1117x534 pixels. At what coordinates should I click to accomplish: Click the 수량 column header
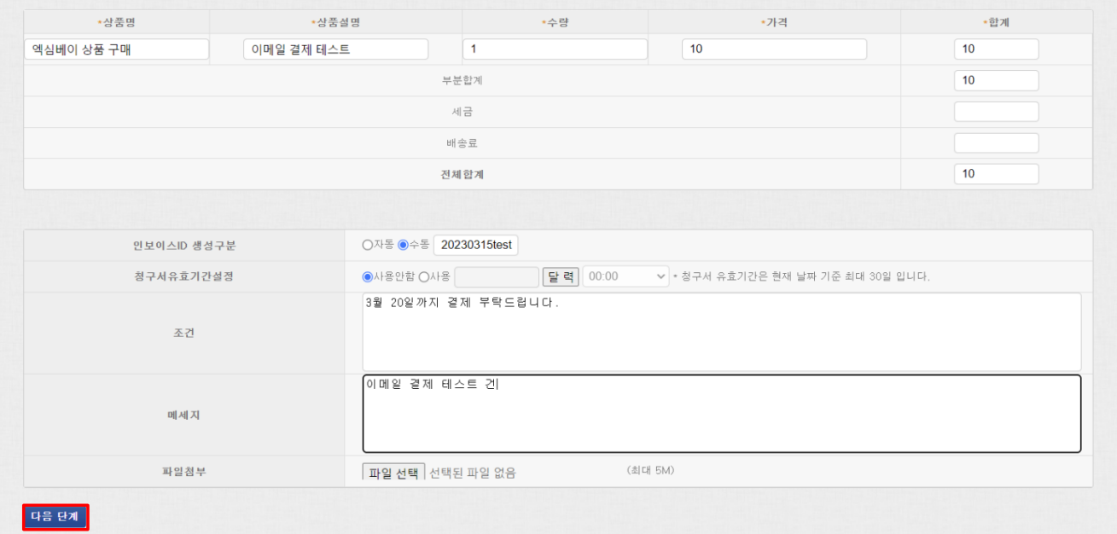click(x=556, y=22)
